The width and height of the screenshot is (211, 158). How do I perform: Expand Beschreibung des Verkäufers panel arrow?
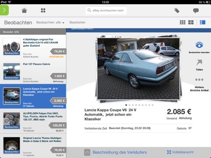87,152
